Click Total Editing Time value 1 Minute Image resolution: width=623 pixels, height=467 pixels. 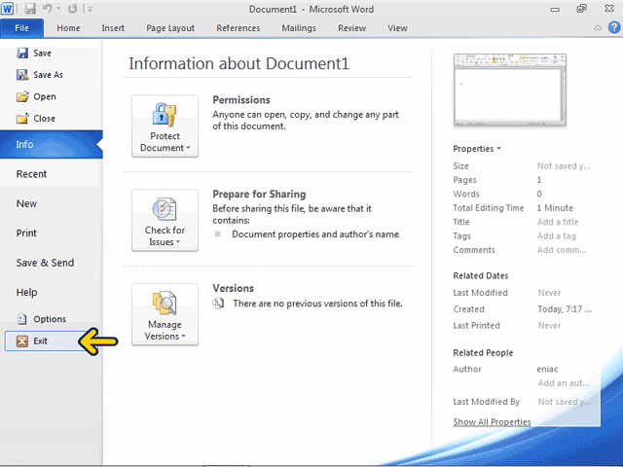click(555, 208)
